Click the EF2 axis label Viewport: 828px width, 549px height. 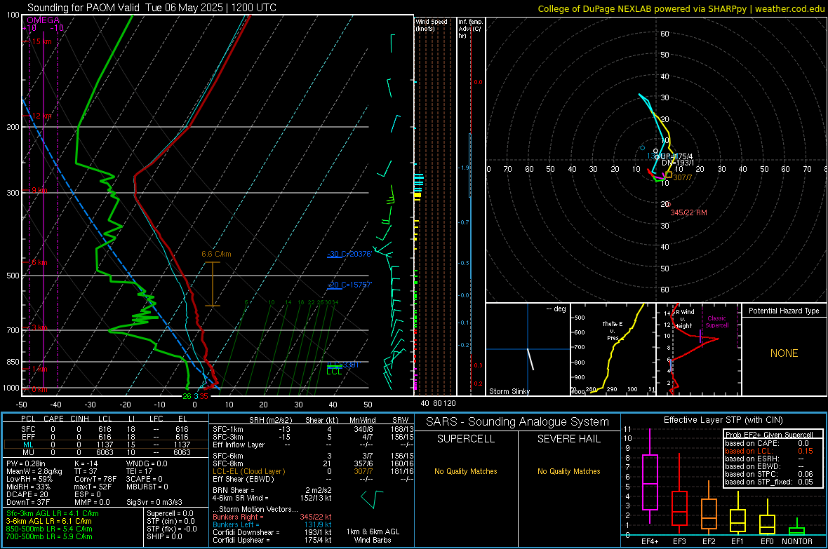tap(709, 541)
